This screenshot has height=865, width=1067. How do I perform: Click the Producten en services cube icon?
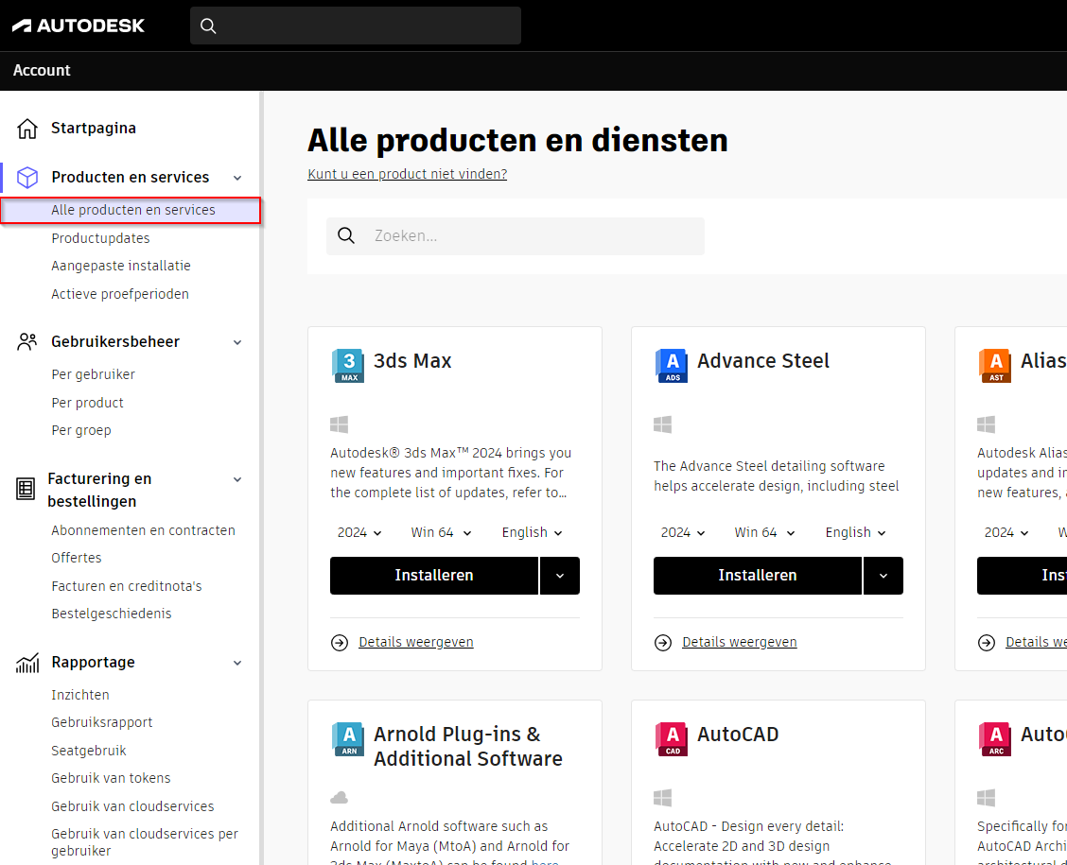click(27, 178)
